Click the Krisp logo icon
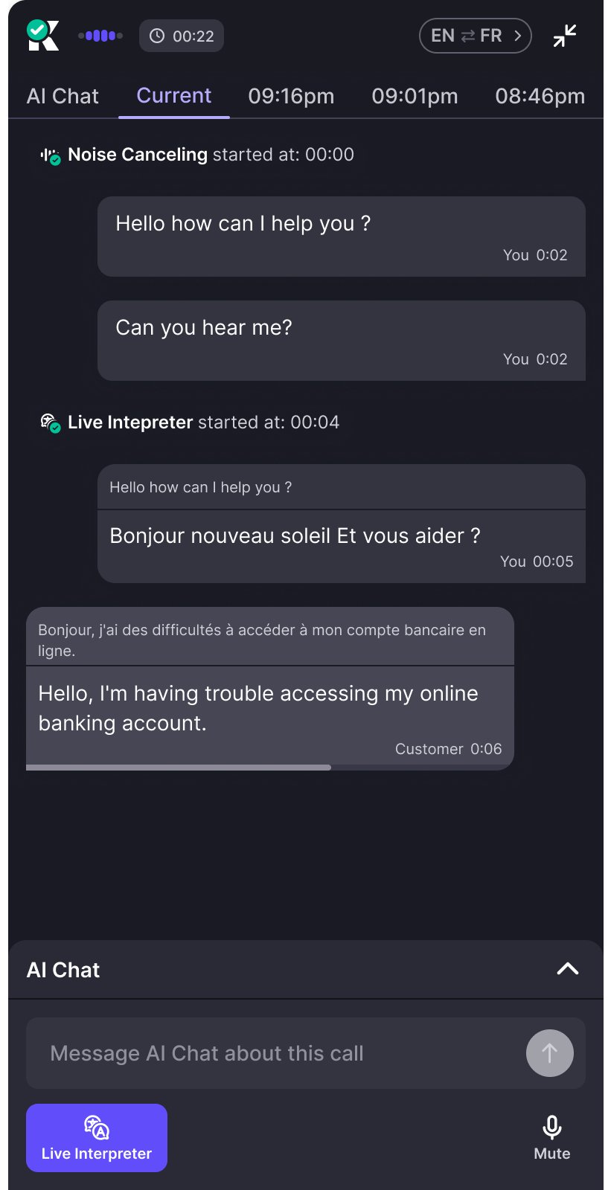 click(42, 35)
